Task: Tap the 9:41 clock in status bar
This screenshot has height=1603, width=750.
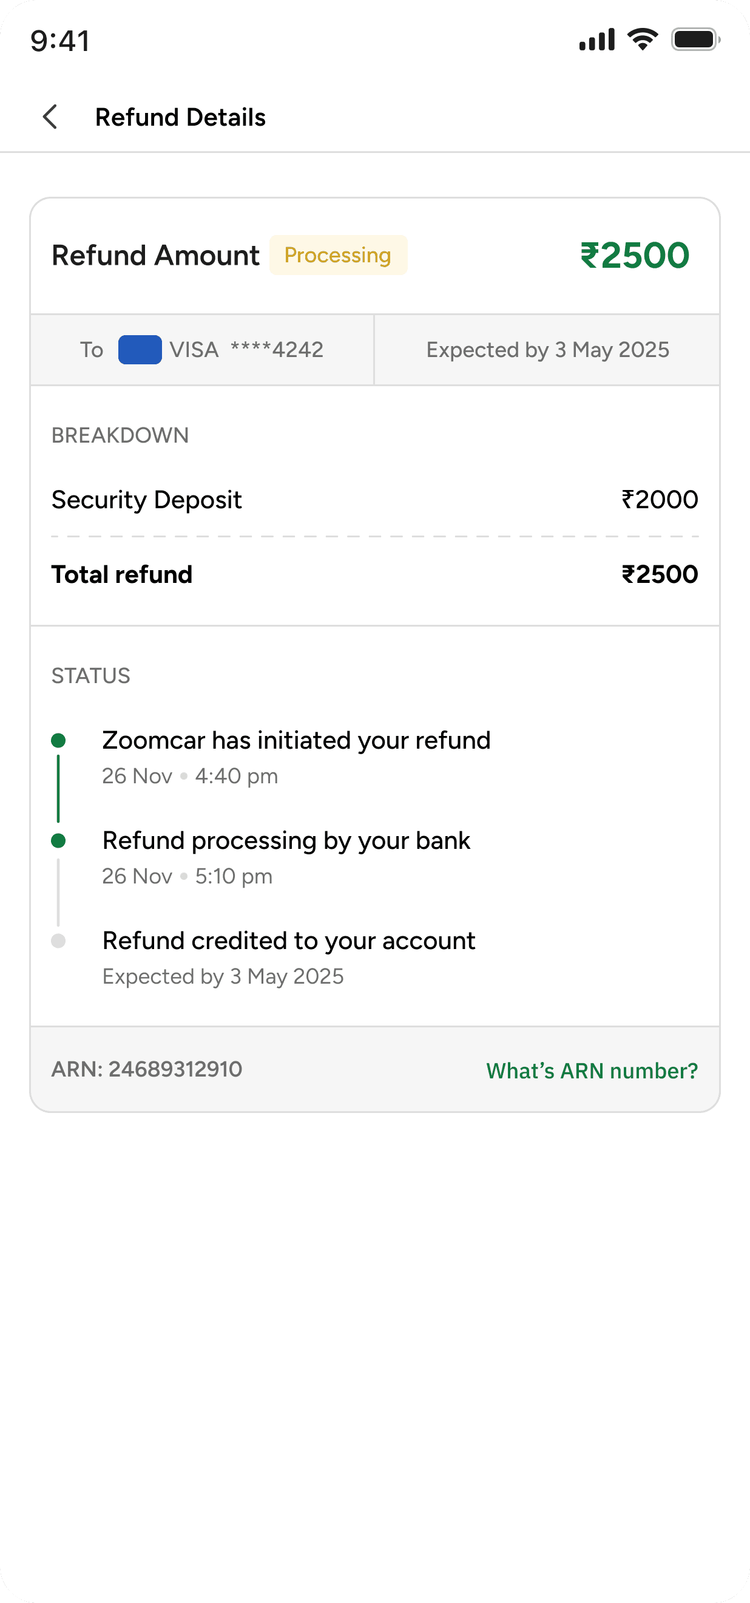Action: pyautogui.click(x=60, y=41)
